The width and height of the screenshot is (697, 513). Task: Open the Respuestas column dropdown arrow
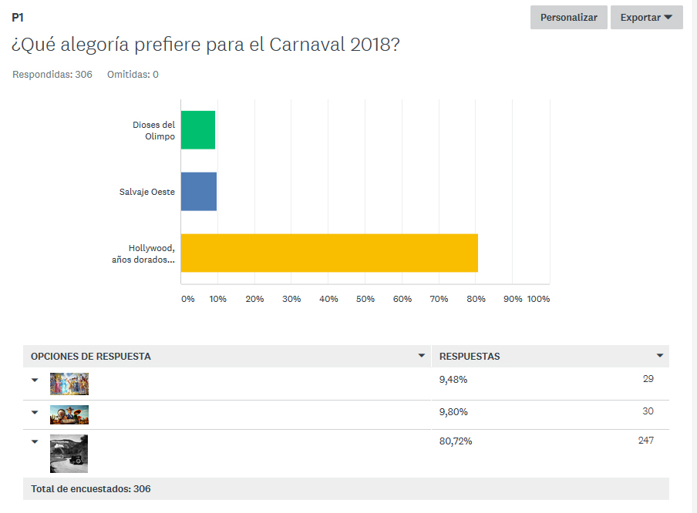[660, 356]
